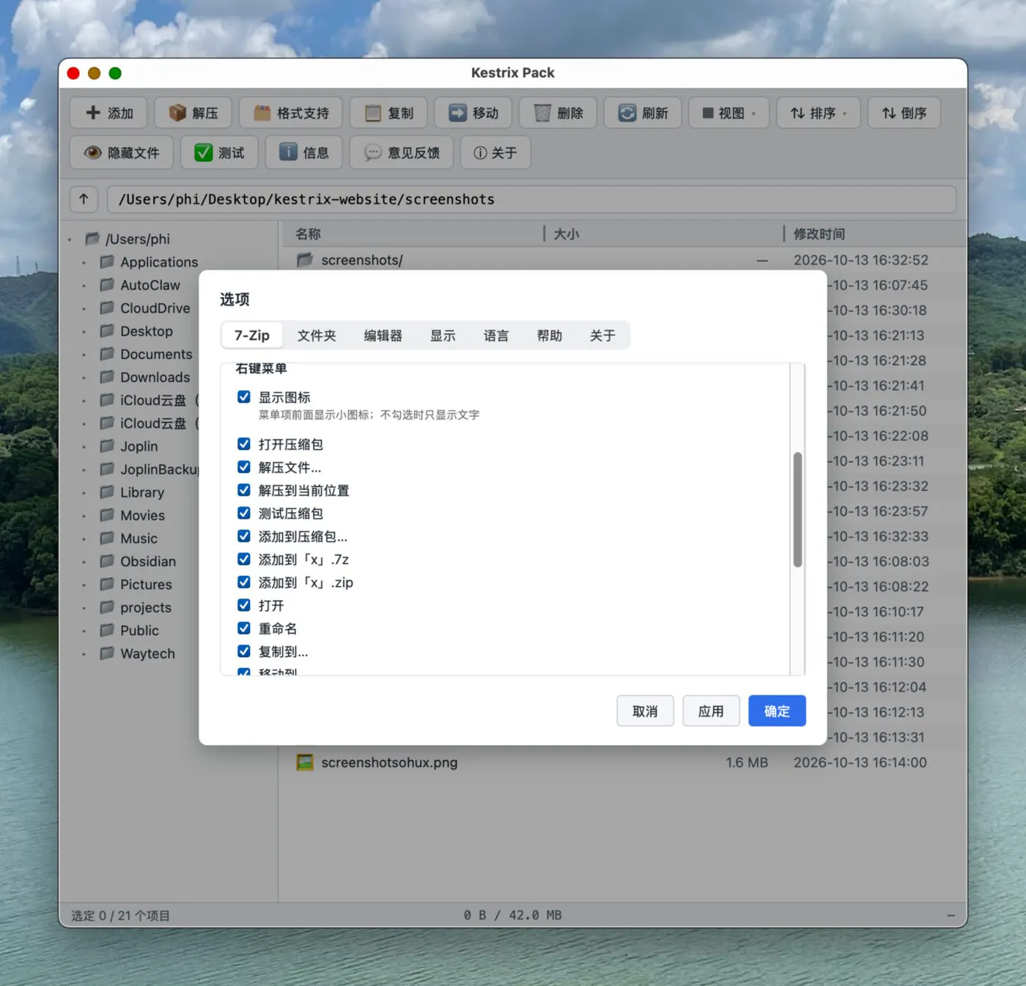
Task: Click the 修改时间 column header
Action: coord(819,234)
